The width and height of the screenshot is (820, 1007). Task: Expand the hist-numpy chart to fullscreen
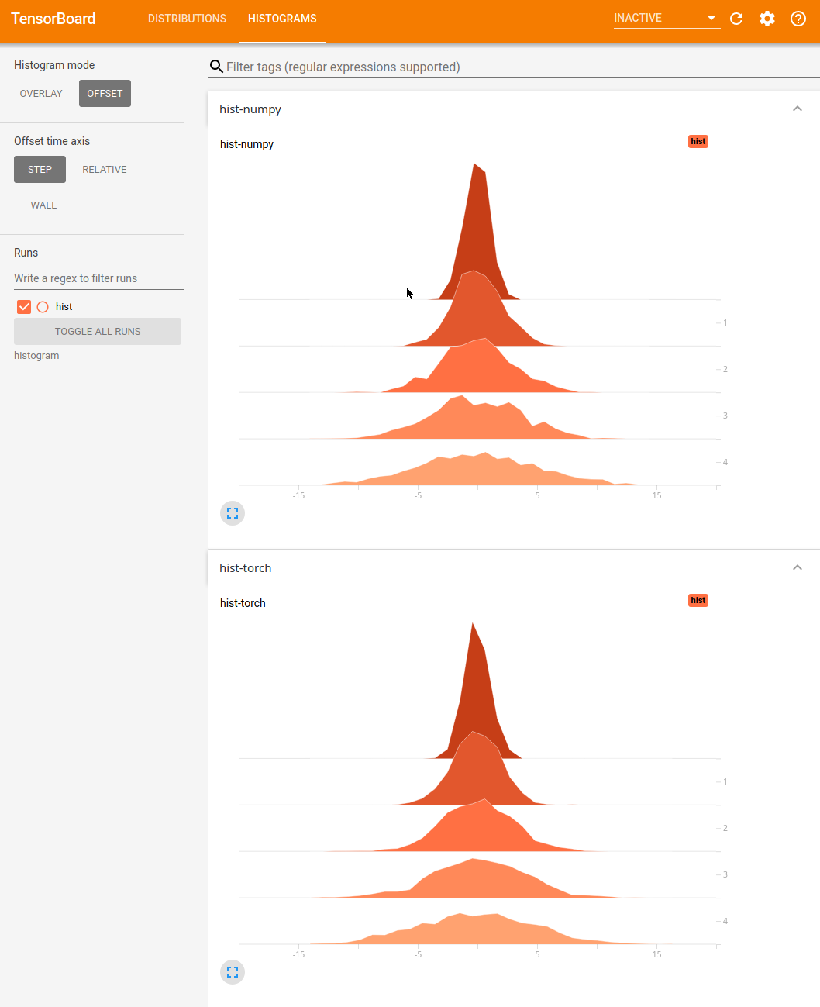pyautogui.click(x=232, y=512)
